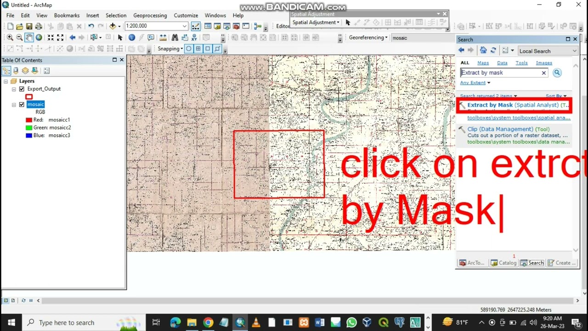Toggle Vertex Snapping
Image resolution: width=588 pixels, height=331 pixels.
point(208,49)
